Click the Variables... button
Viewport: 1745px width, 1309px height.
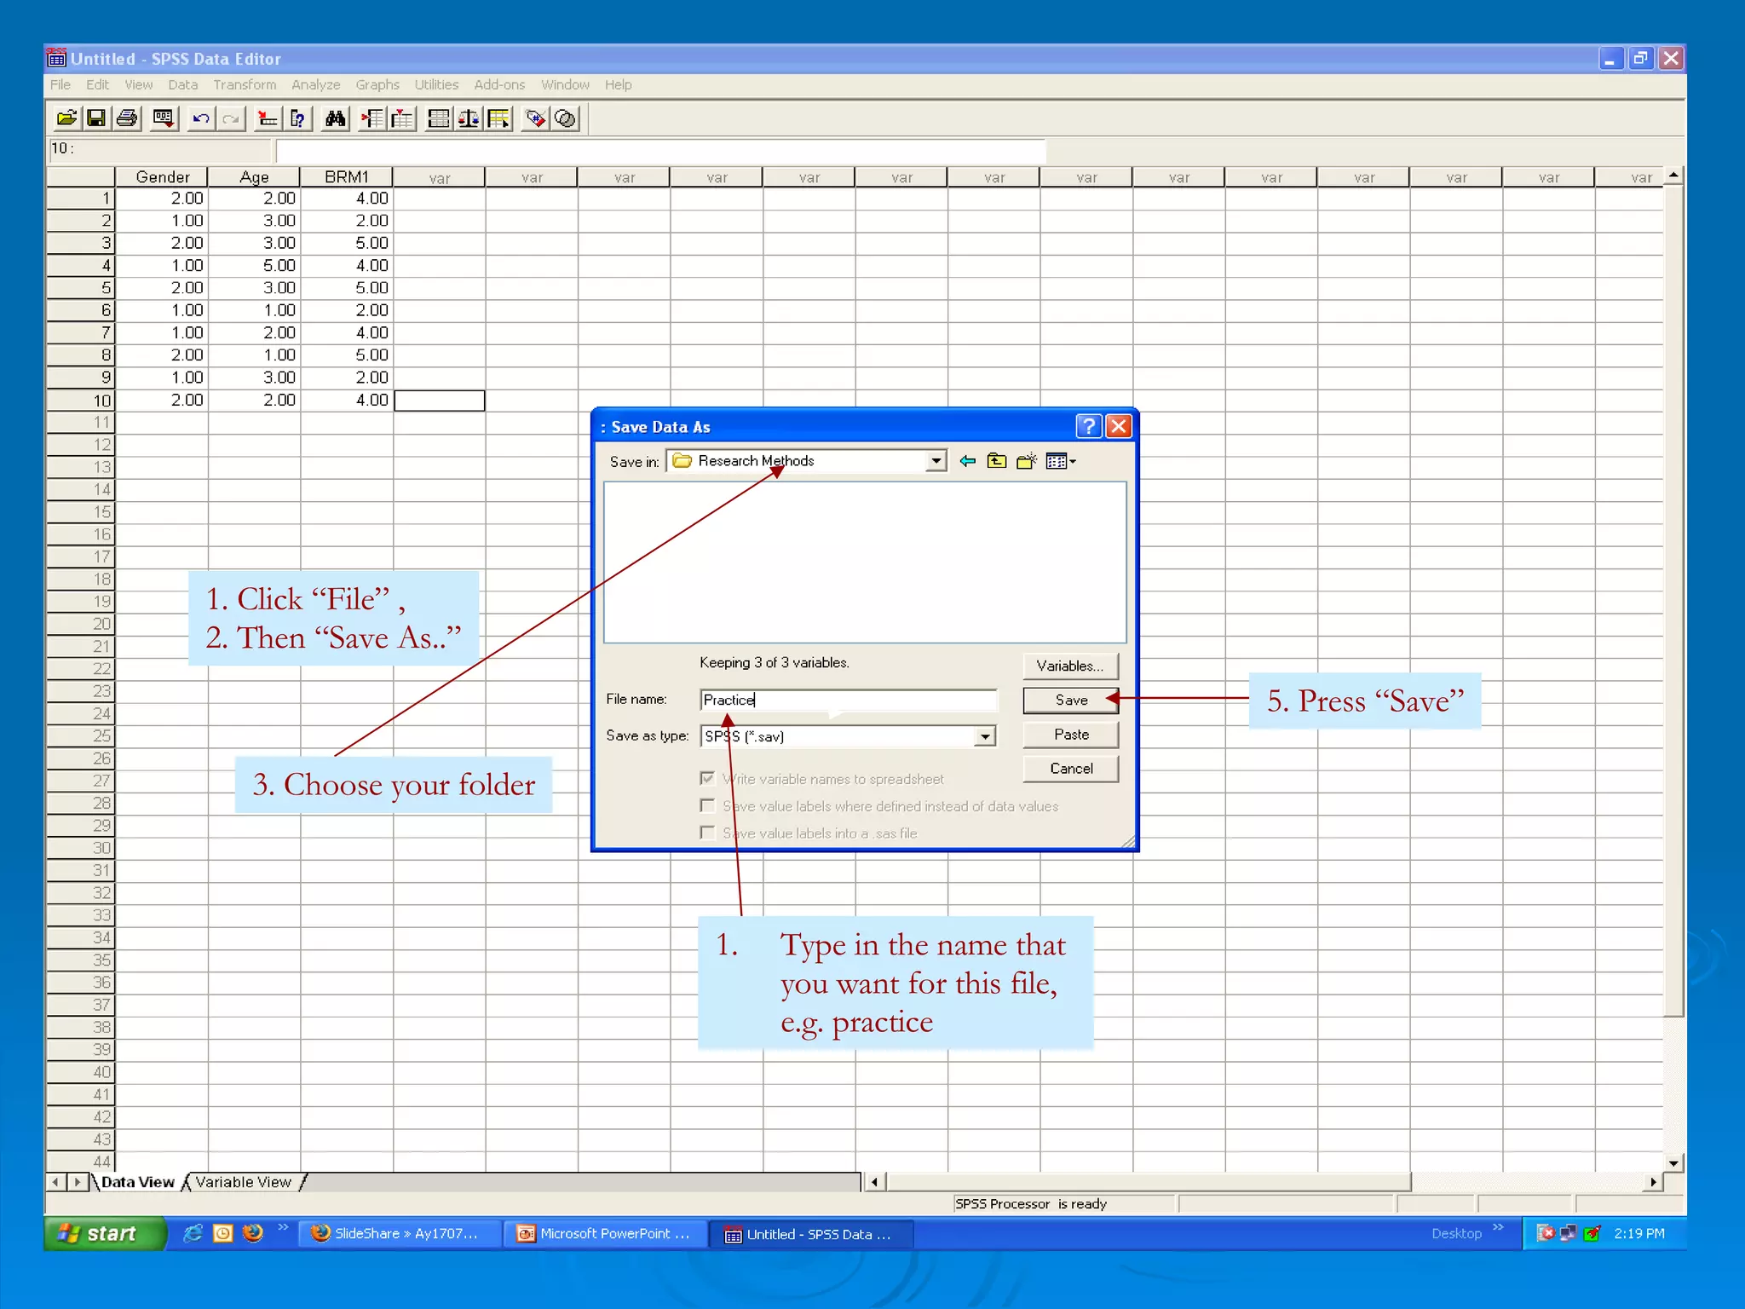[x=1069, y=666]
